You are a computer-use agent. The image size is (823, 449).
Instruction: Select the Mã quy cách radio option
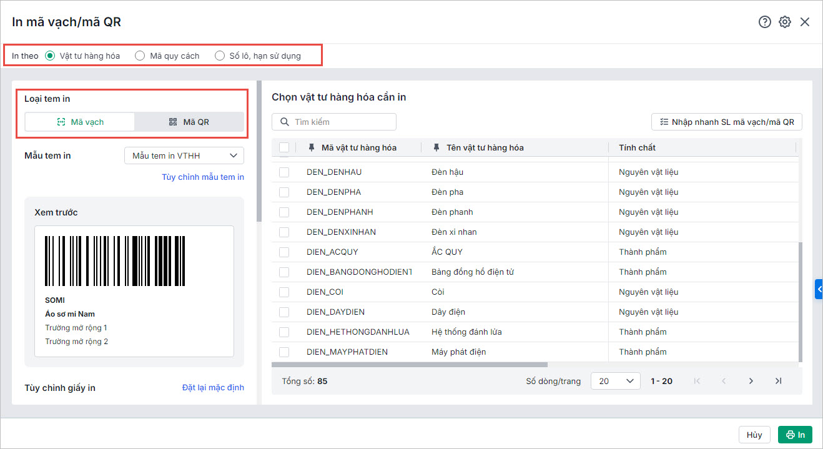tap(140, 56)
